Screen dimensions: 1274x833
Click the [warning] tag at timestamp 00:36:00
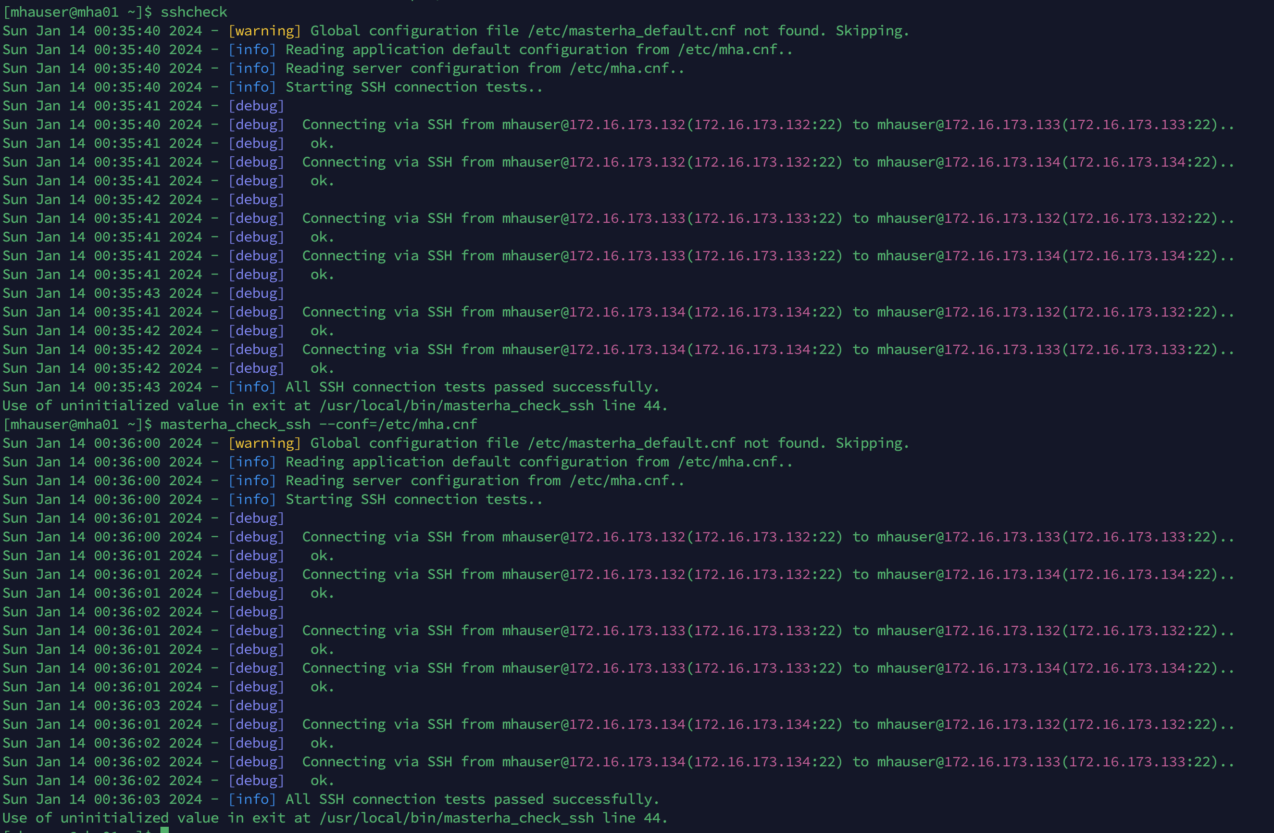[x=264, y=443]
